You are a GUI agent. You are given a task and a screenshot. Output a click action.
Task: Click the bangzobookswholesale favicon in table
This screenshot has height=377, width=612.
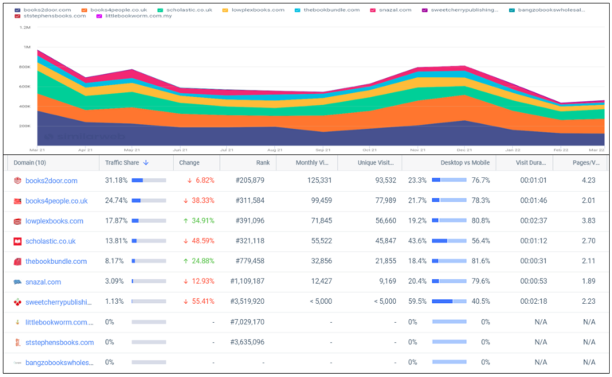click(x=18, y=363)
